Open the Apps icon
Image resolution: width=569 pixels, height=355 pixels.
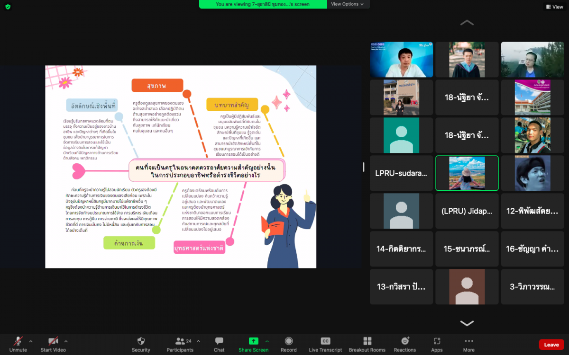(437, 341)
